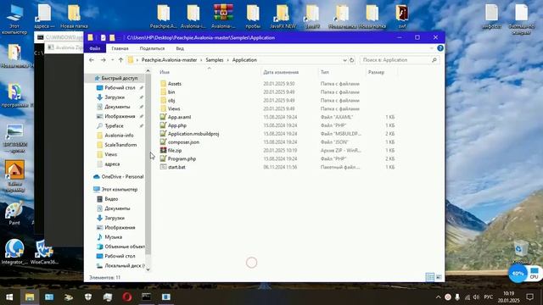Open the notification center icon
This screenshot has width=543, height=305.
(529, 297)
